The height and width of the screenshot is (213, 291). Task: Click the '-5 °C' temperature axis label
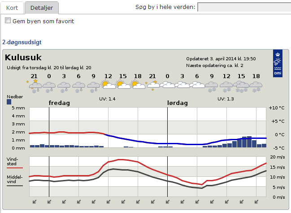(279, 148)
